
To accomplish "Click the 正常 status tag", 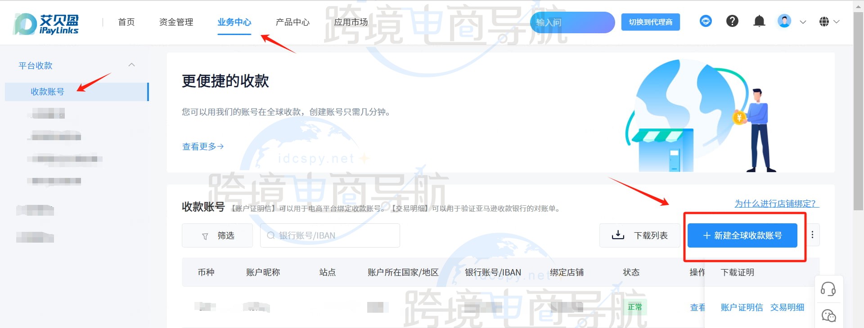I will (635, 307).
